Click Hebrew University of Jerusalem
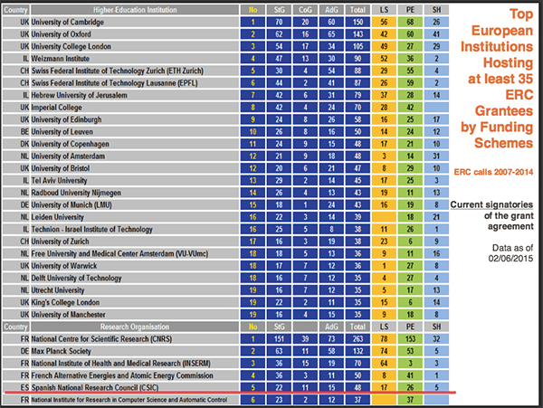The height and width of the screenshot is (408, 543). tap(80, 95)
